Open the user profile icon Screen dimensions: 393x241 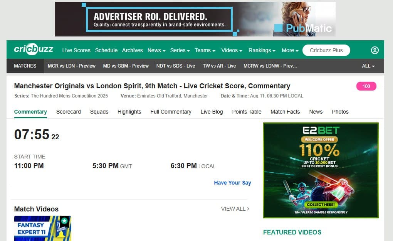[x=375, y=50]
